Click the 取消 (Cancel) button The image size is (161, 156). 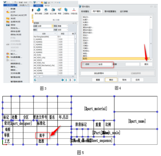(124, 80)
